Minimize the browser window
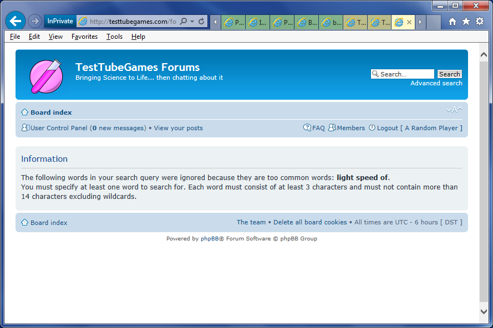 pyautogui.click(x=440, y=6)
